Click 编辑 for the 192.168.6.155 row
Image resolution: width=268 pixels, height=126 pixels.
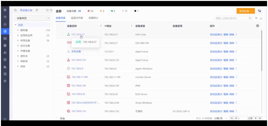coord(226,111)
